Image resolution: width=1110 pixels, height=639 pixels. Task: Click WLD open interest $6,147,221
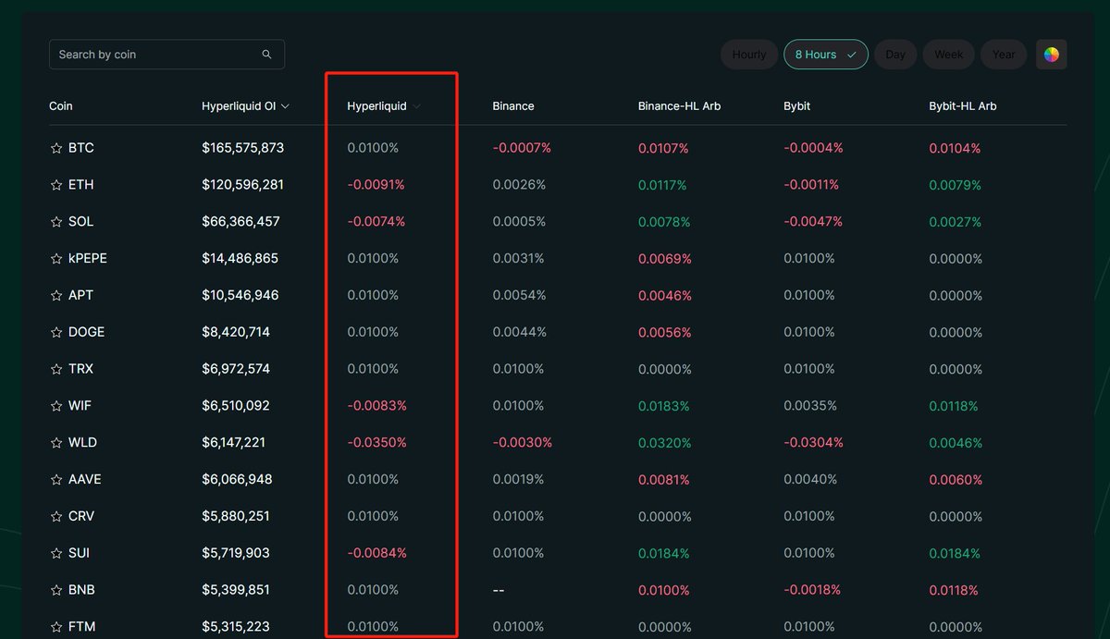pyautogui.click(x=234, y=443)
